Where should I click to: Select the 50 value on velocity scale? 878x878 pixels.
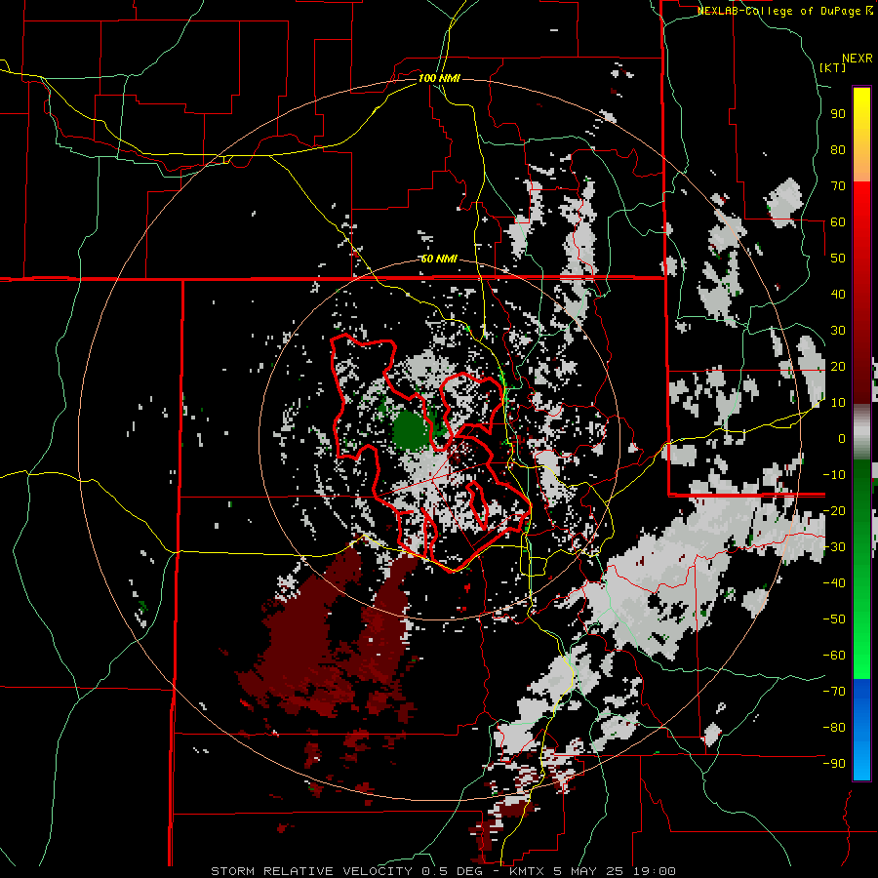(x=838, y=259)
